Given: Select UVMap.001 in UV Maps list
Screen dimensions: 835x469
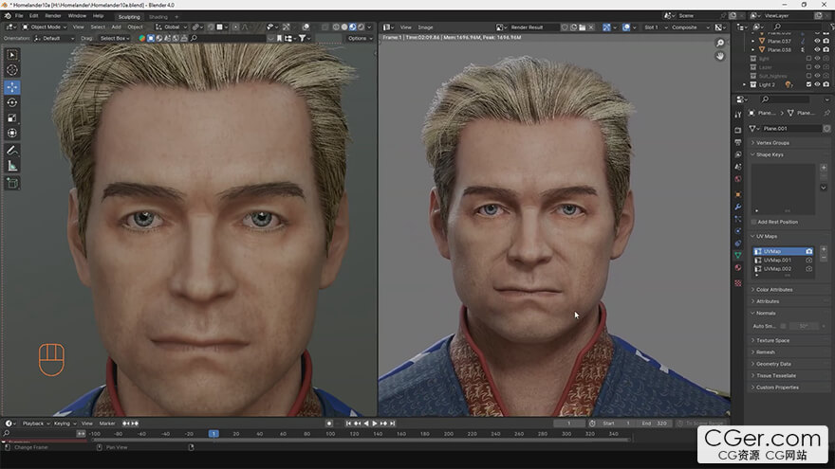Looking at the screenshot, I should (x=777, y=260).
